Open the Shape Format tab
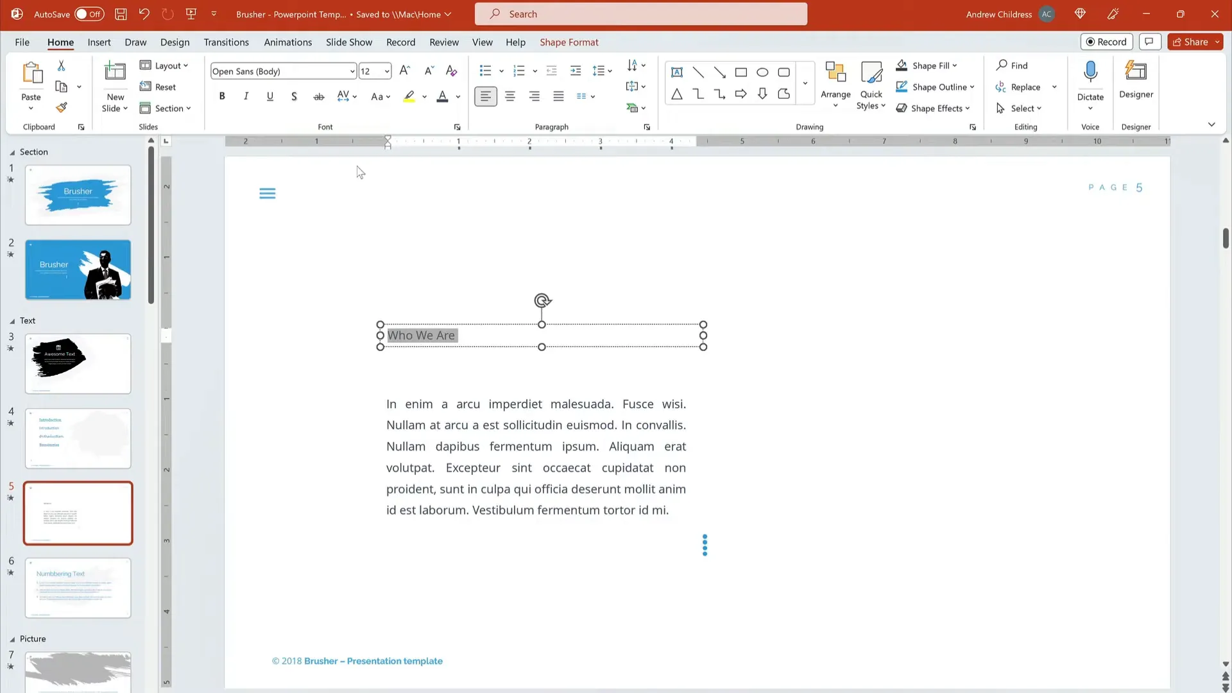Viewport: 1232px width, 693px height. click(x=569, y=42)
